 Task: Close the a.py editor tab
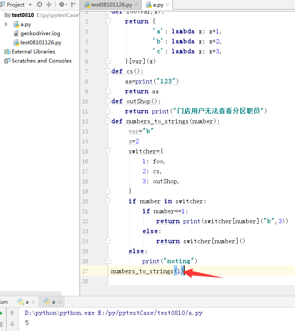point(167,5)
